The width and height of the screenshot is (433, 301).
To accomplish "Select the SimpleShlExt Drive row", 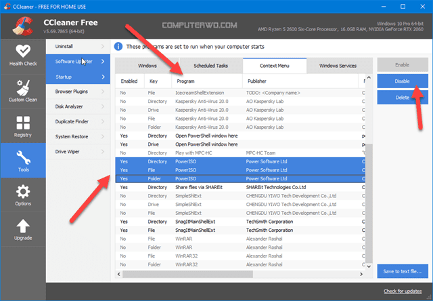I will point(240,205).
